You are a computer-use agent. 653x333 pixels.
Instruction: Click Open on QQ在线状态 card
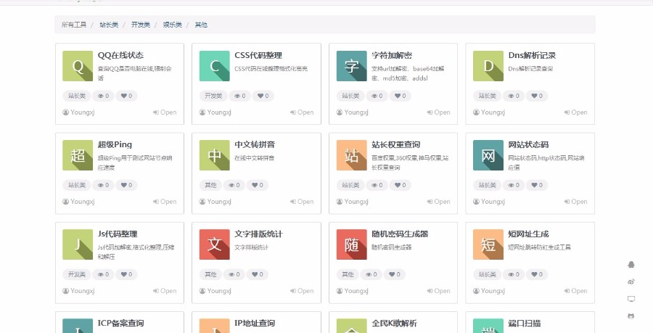click(x=165, y=112)
